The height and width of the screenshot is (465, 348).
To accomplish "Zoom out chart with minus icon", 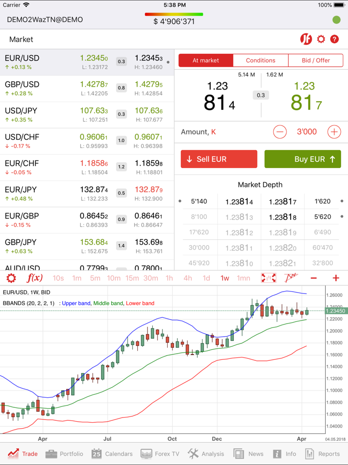I will (x=314, y=278).
